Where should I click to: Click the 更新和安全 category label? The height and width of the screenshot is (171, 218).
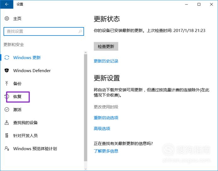[14, 45]
